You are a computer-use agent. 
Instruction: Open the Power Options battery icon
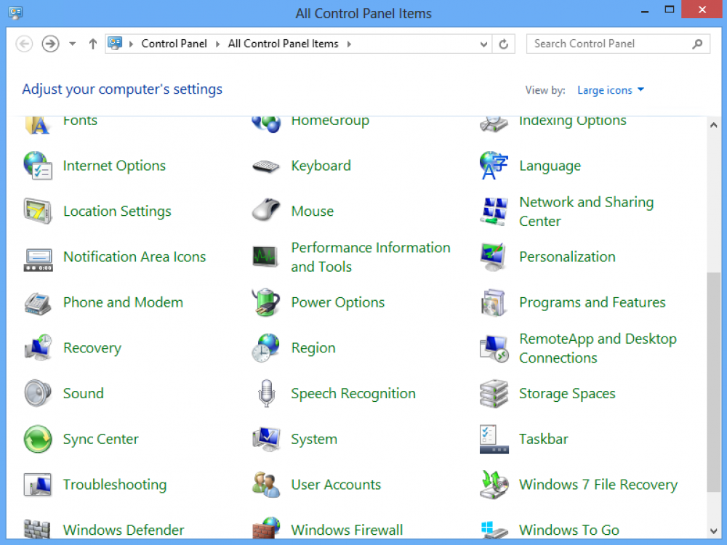click(x=265, y=302)
